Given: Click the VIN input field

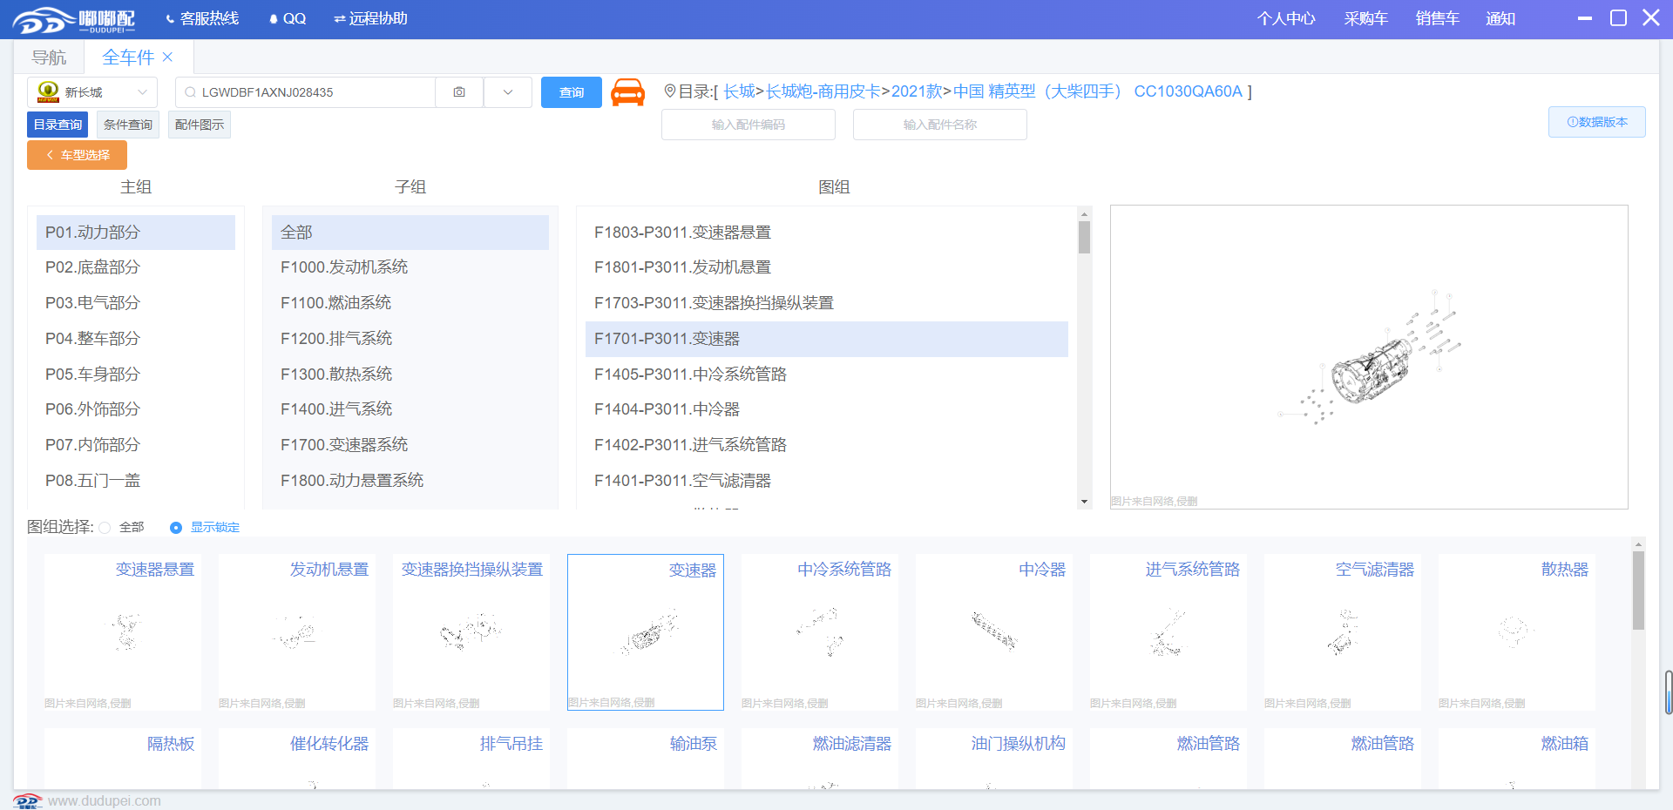Looking at the screenshot, I should [x=305, y=92].
